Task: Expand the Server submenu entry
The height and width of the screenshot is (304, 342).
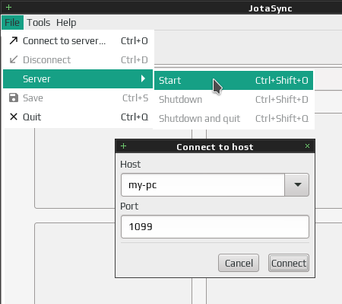Action: [x=78, y=79]
